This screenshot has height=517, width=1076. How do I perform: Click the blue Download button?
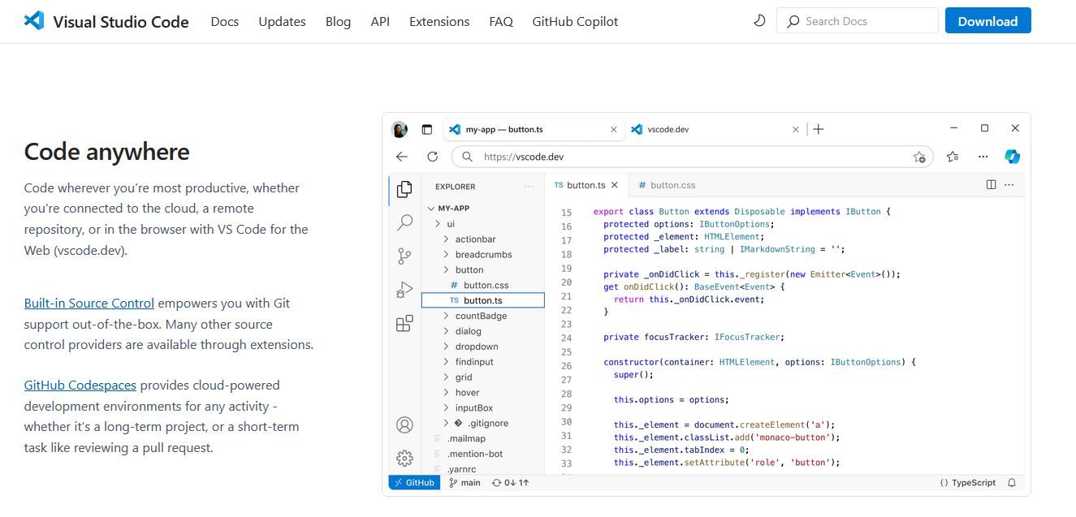987,21
